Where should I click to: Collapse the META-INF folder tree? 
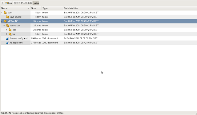2,21
